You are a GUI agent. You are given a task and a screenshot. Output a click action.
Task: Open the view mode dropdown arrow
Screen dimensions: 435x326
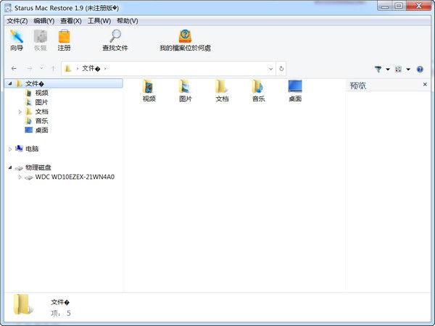(408, 70)
